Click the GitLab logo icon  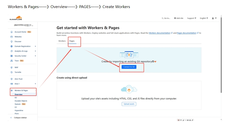click(155, 61)
